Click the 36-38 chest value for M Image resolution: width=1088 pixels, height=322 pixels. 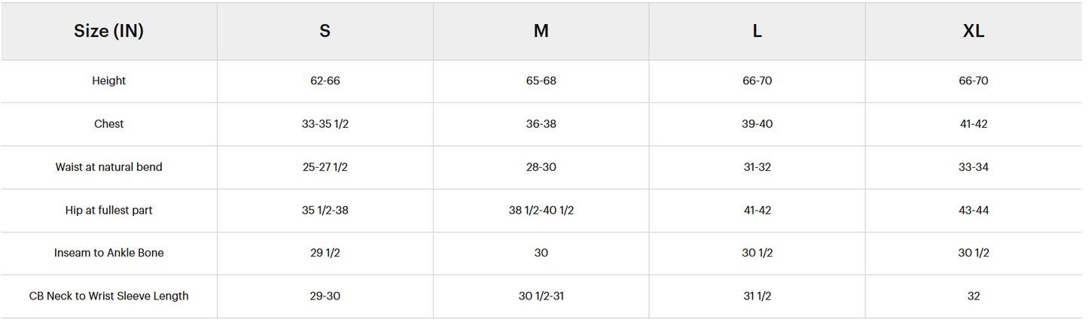tap(541, 124)
